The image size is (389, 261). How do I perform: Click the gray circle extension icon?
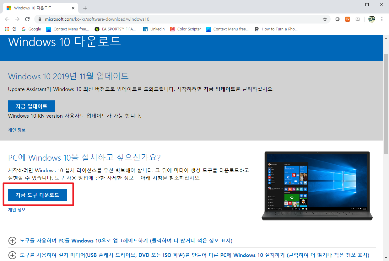coord(338,19)
